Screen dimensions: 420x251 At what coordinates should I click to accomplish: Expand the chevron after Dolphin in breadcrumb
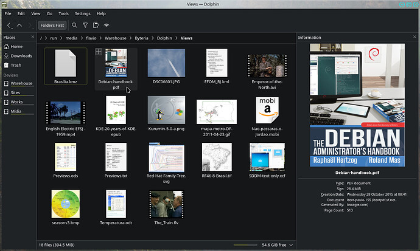coord(177,38)
